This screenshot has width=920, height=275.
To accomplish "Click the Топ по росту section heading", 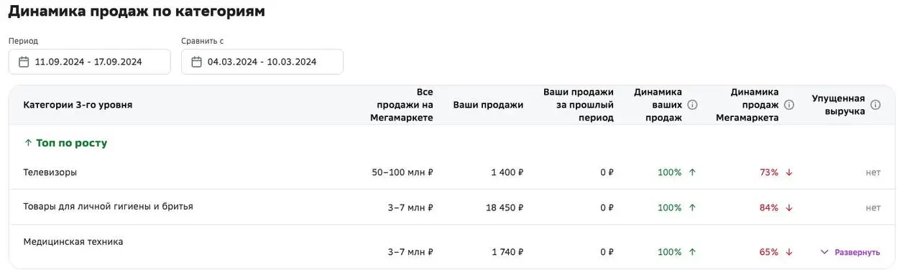I will pyautogui.click(x=65, y=143).
